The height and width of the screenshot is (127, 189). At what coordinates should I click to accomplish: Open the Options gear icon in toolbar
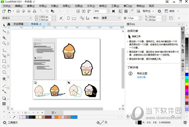tap(159, 11)
